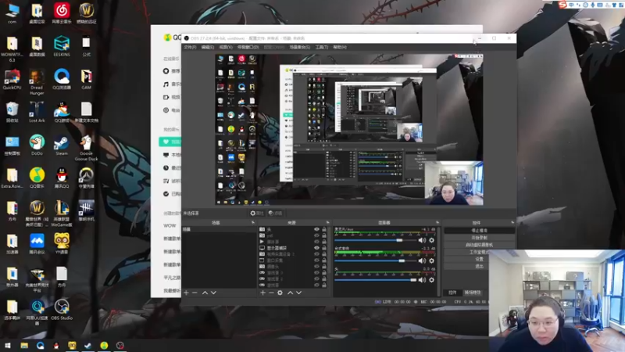
Task: Open the 编辑(E) menu in OBS
Action: (207, 47)
